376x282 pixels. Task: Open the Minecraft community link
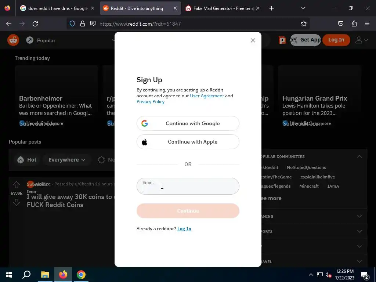coord(309,186)
